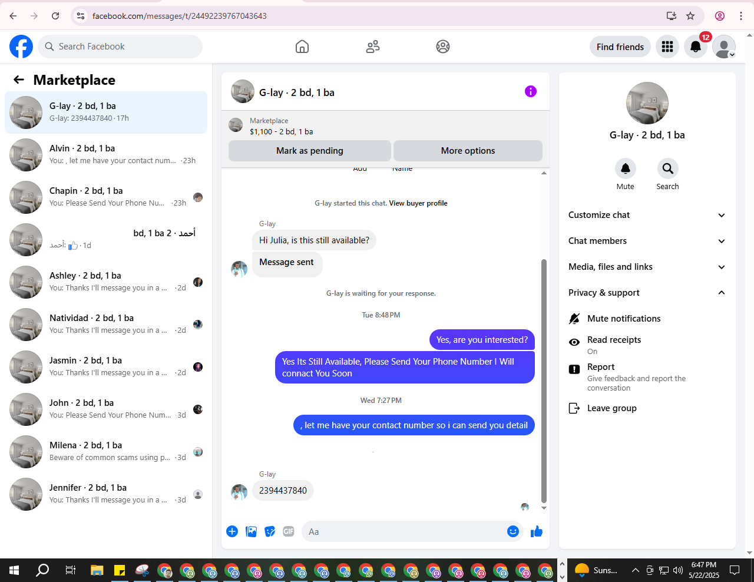Open the Windows Start menu

click(14, 570)
